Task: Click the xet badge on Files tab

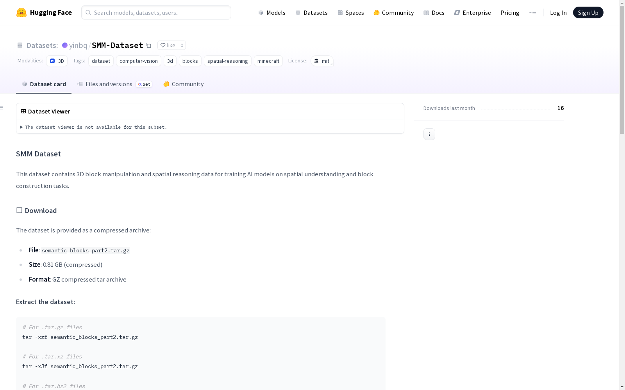Action: 144,84
